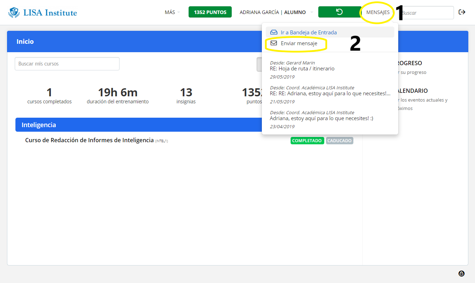The image size is (475, 283).
Task: Open the 21/05/2019 Coord. Académica message
Action: click(330, 94)
